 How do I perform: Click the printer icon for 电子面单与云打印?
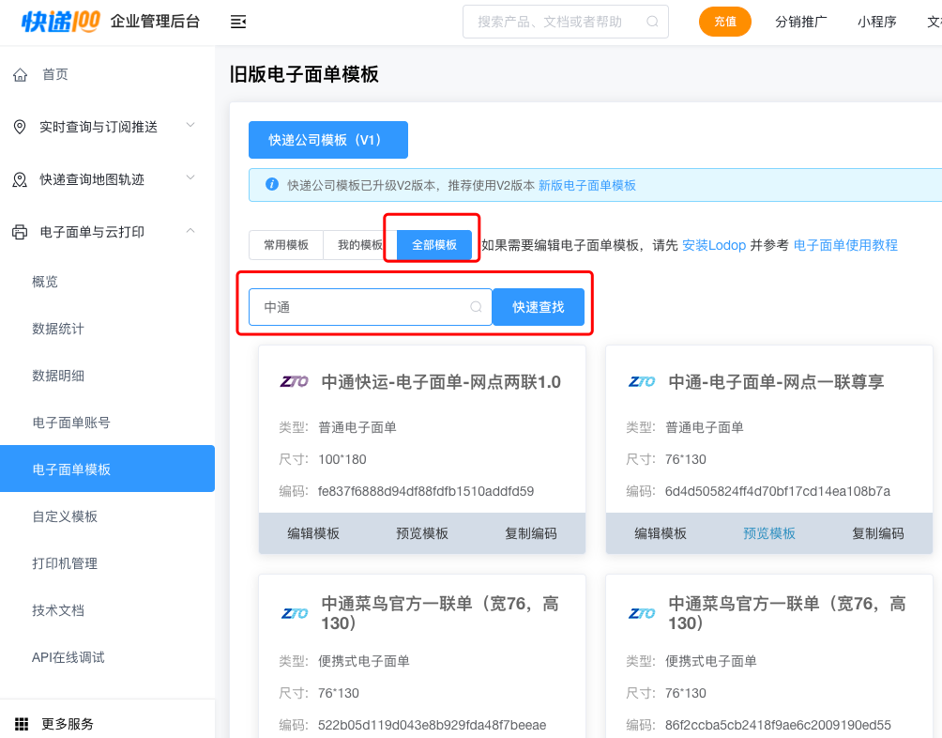point(20,232)
